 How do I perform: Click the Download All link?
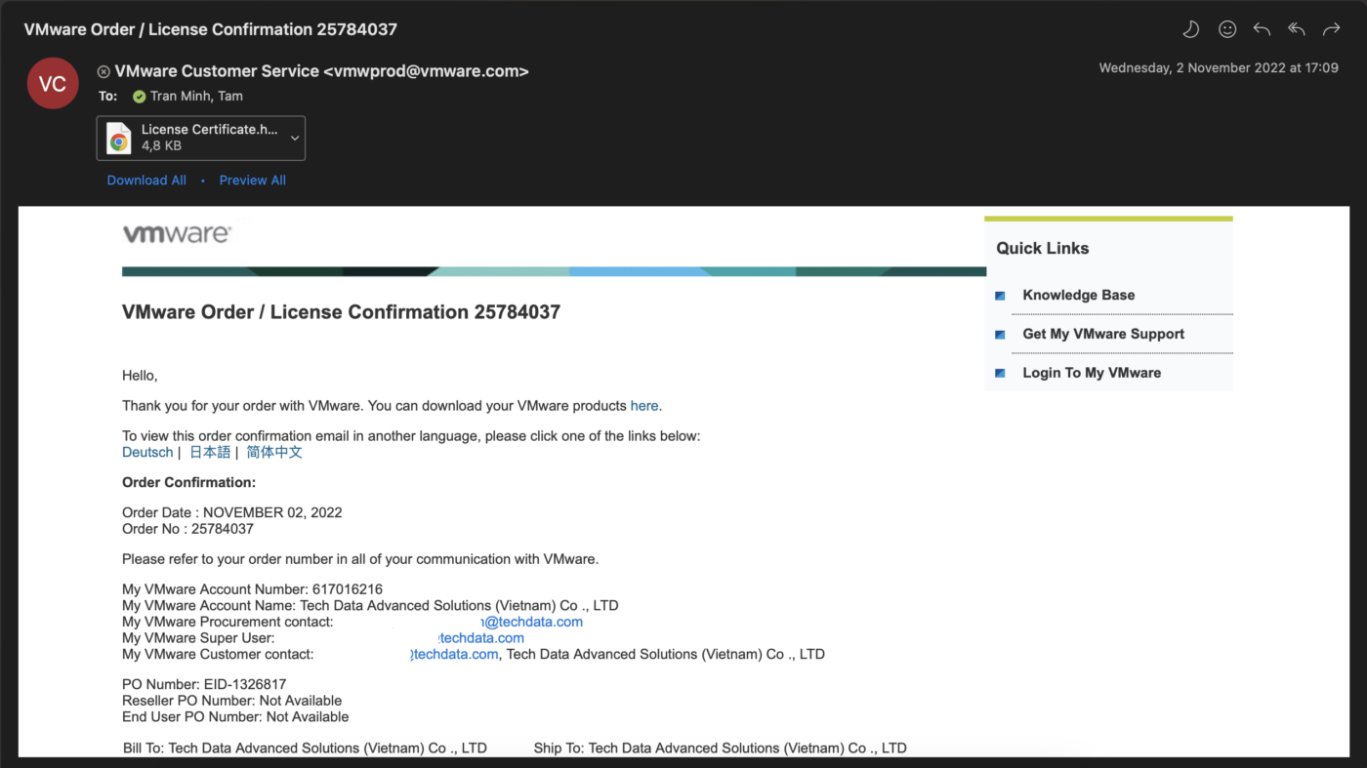point(146,181)
